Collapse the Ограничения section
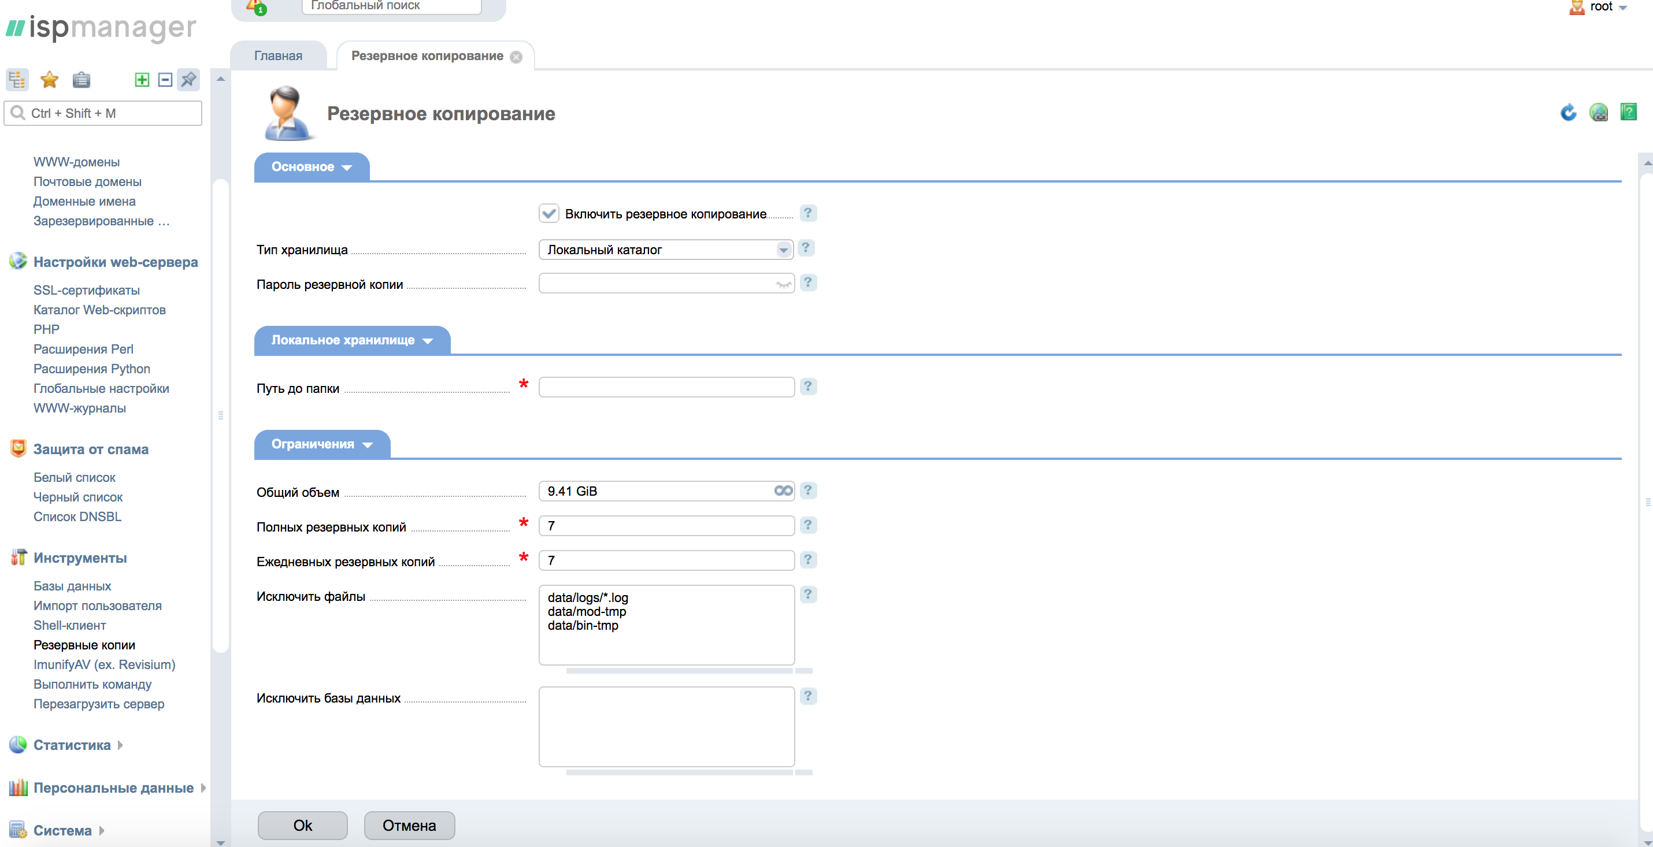Viewport: 1653px width, 847px height. 322,444
